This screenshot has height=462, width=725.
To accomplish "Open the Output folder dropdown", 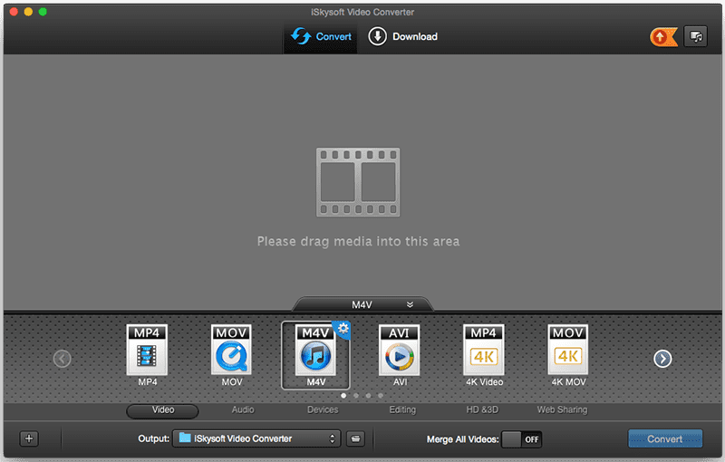I will [256, 438].
